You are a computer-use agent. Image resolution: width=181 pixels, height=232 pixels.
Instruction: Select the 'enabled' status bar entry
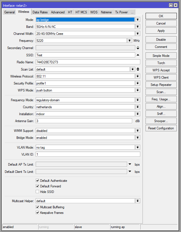click(x=20, y=227)
